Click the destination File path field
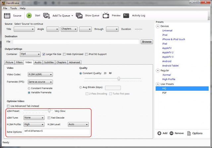 (76, 42)
